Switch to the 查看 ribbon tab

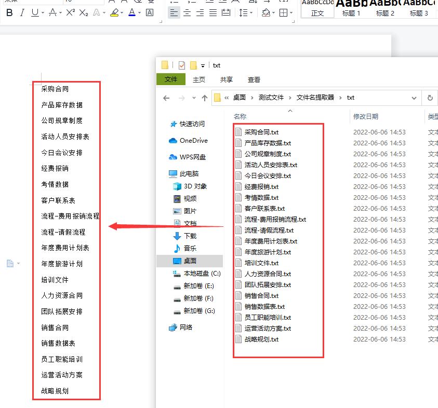pos(254,80)
